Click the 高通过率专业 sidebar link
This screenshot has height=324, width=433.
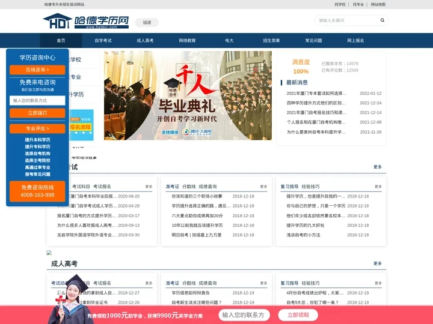coord(37,167)
